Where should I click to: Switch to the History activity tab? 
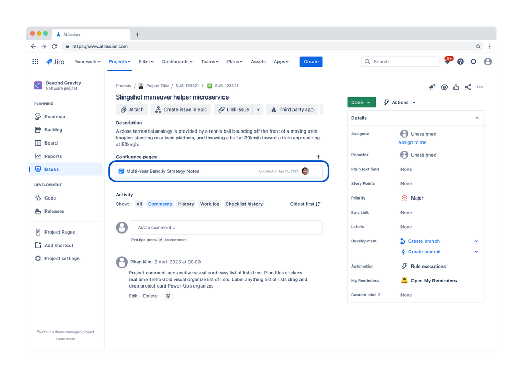(x=185, y=204)
